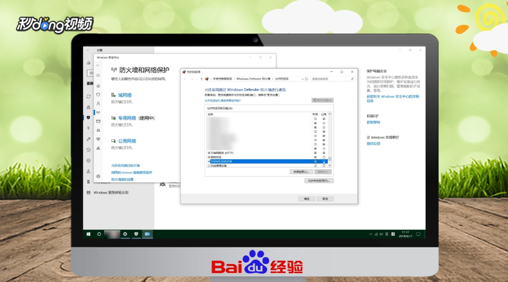Open Windows 预览体验计划 in Settings sidebar

(x=111, y=193)
